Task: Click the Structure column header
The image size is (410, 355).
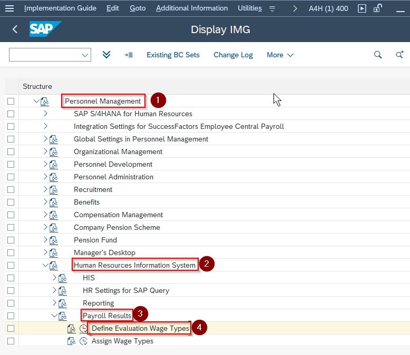Action: click(x=37, y=86)
